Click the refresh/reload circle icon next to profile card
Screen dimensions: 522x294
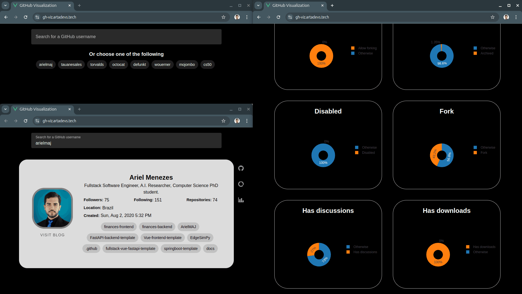(x=241, y=184)
